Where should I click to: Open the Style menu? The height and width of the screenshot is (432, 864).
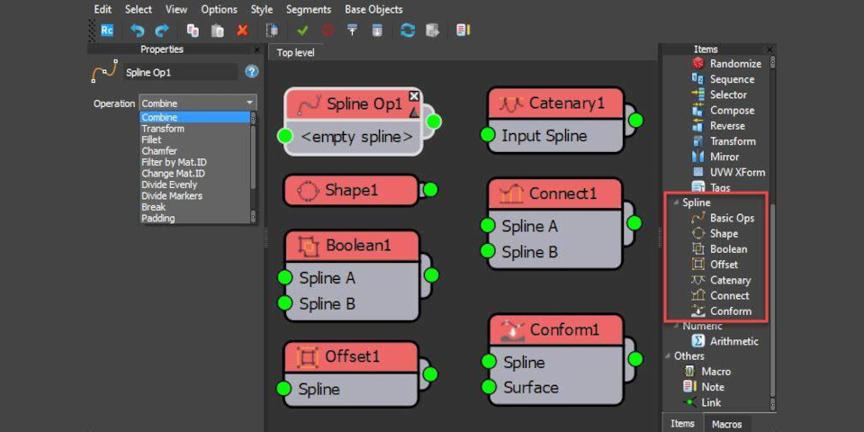pyautogui.click(x=262, y=9)
